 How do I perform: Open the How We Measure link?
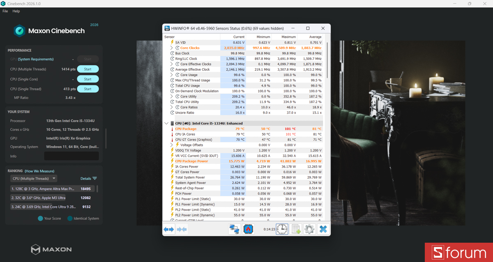39,171
